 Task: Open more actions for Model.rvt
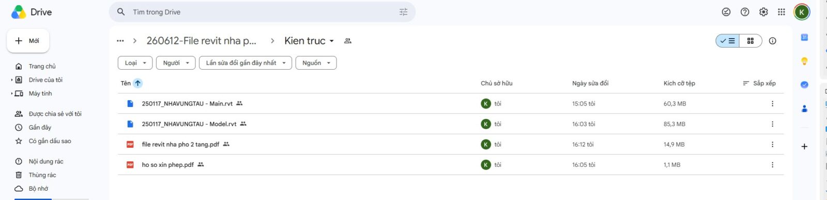pos(773,124)
